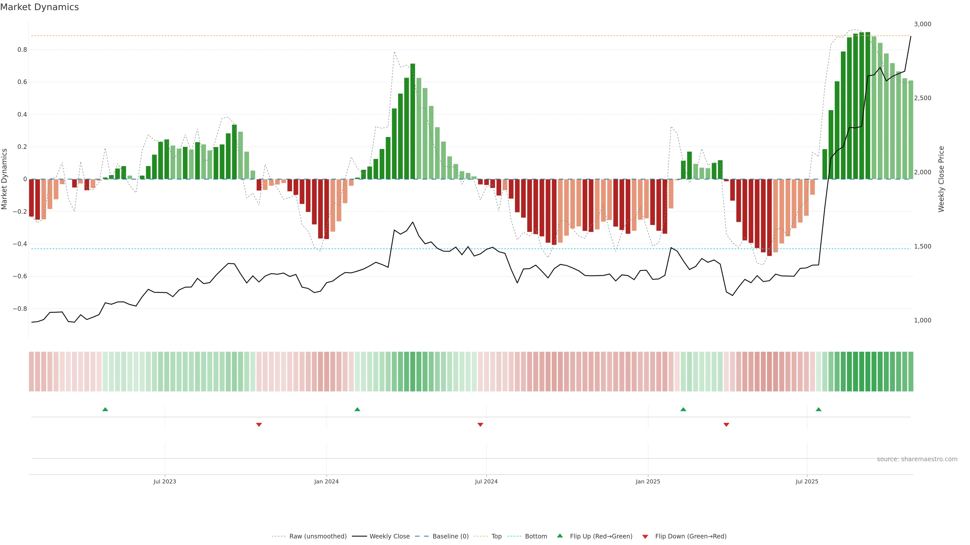Click the flip-up triangle near Feb 2025

[683, 409]
